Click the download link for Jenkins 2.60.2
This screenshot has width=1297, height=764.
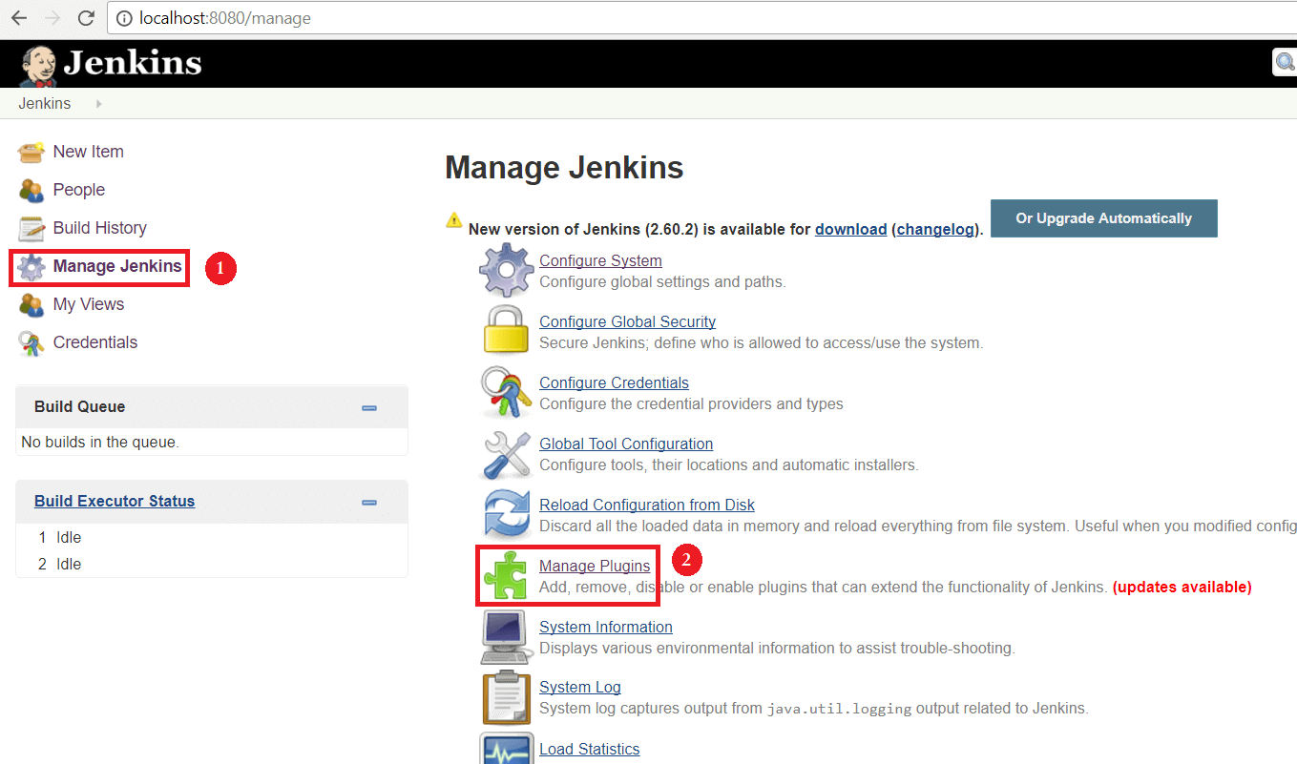(x=851, y=229)
